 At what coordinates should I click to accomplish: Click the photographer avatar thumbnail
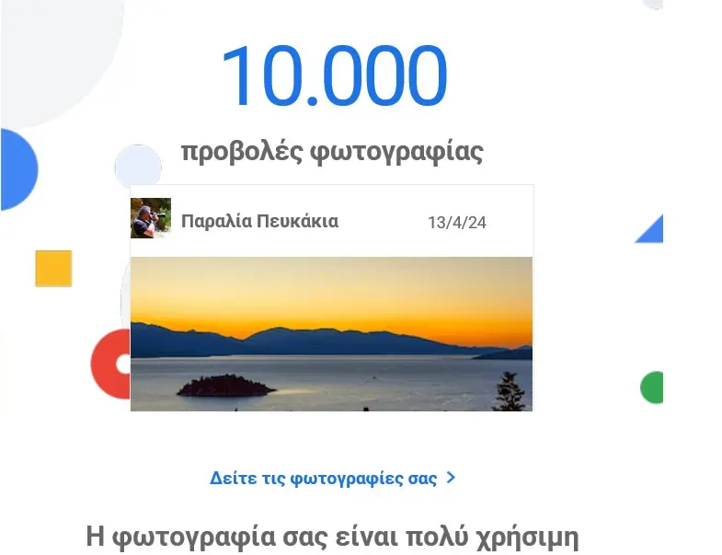tap(151, 218)
